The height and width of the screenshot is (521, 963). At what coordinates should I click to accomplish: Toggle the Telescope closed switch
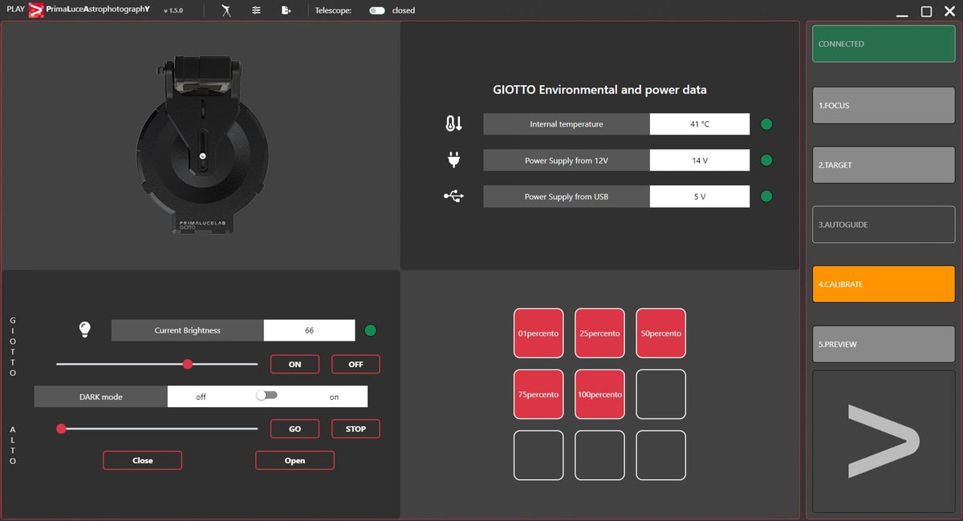pyautogui.click(x=377, y=10)
